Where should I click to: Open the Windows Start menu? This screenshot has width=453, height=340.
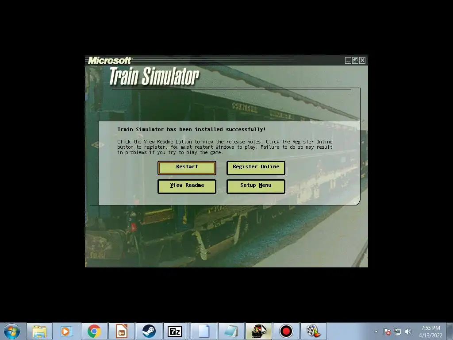12,331
